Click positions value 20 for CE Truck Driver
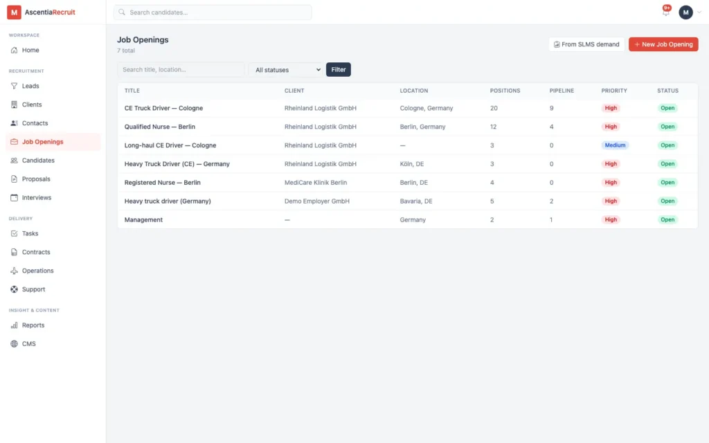 (x=494, y=108)
